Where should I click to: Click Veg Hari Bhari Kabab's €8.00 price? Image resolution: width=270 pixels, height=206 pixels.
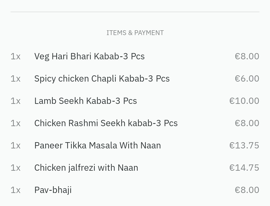[x=247, y=56]
